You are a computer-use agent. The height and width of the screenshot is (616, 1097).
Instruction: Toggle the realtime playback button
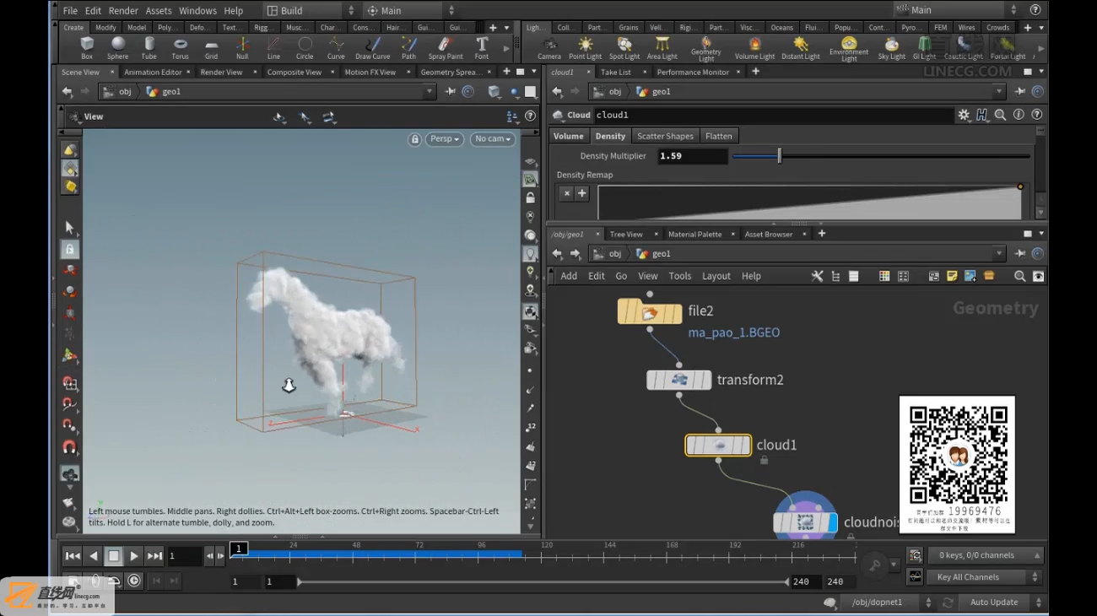coord(134,581)
